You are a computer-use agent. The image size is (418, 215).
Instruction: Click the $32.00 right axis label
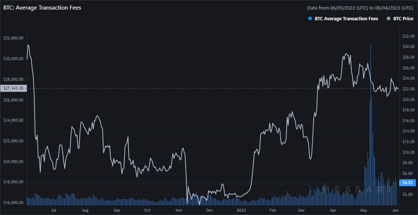[408, 36]
